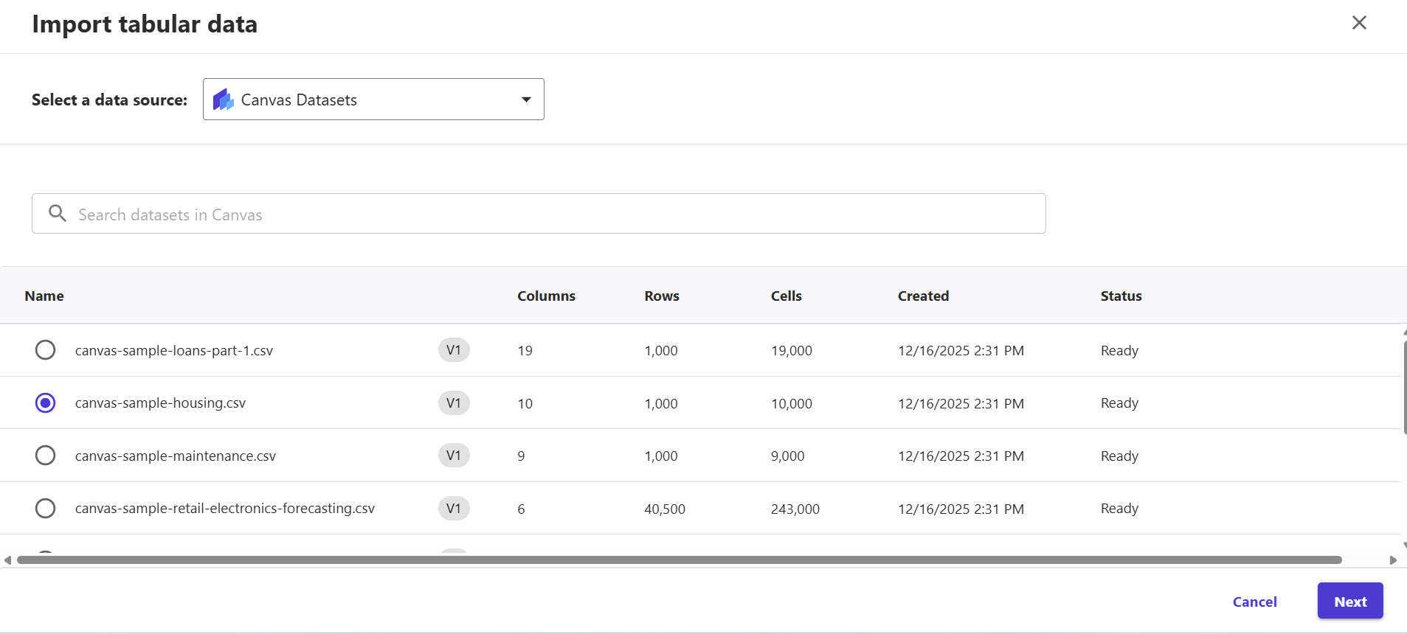Click canvas-sample-loans-part-1.csv file name
The height and width of the screenshot is (634, 1407).
(174, 350)
